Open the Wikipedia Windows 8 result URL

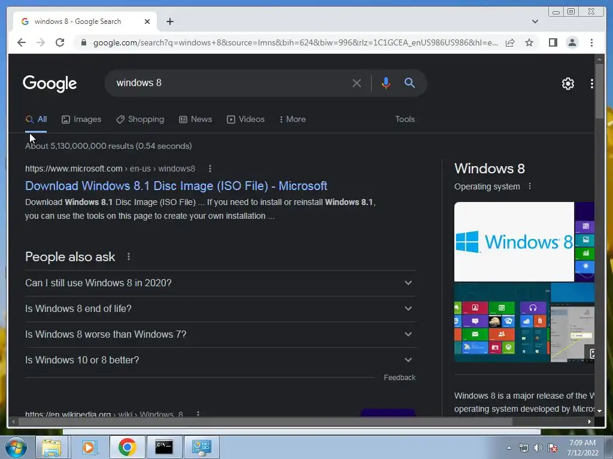click(x=104, y=414)
